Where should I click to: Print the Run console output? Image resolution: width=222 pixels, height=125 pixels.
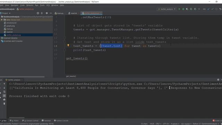4,100
